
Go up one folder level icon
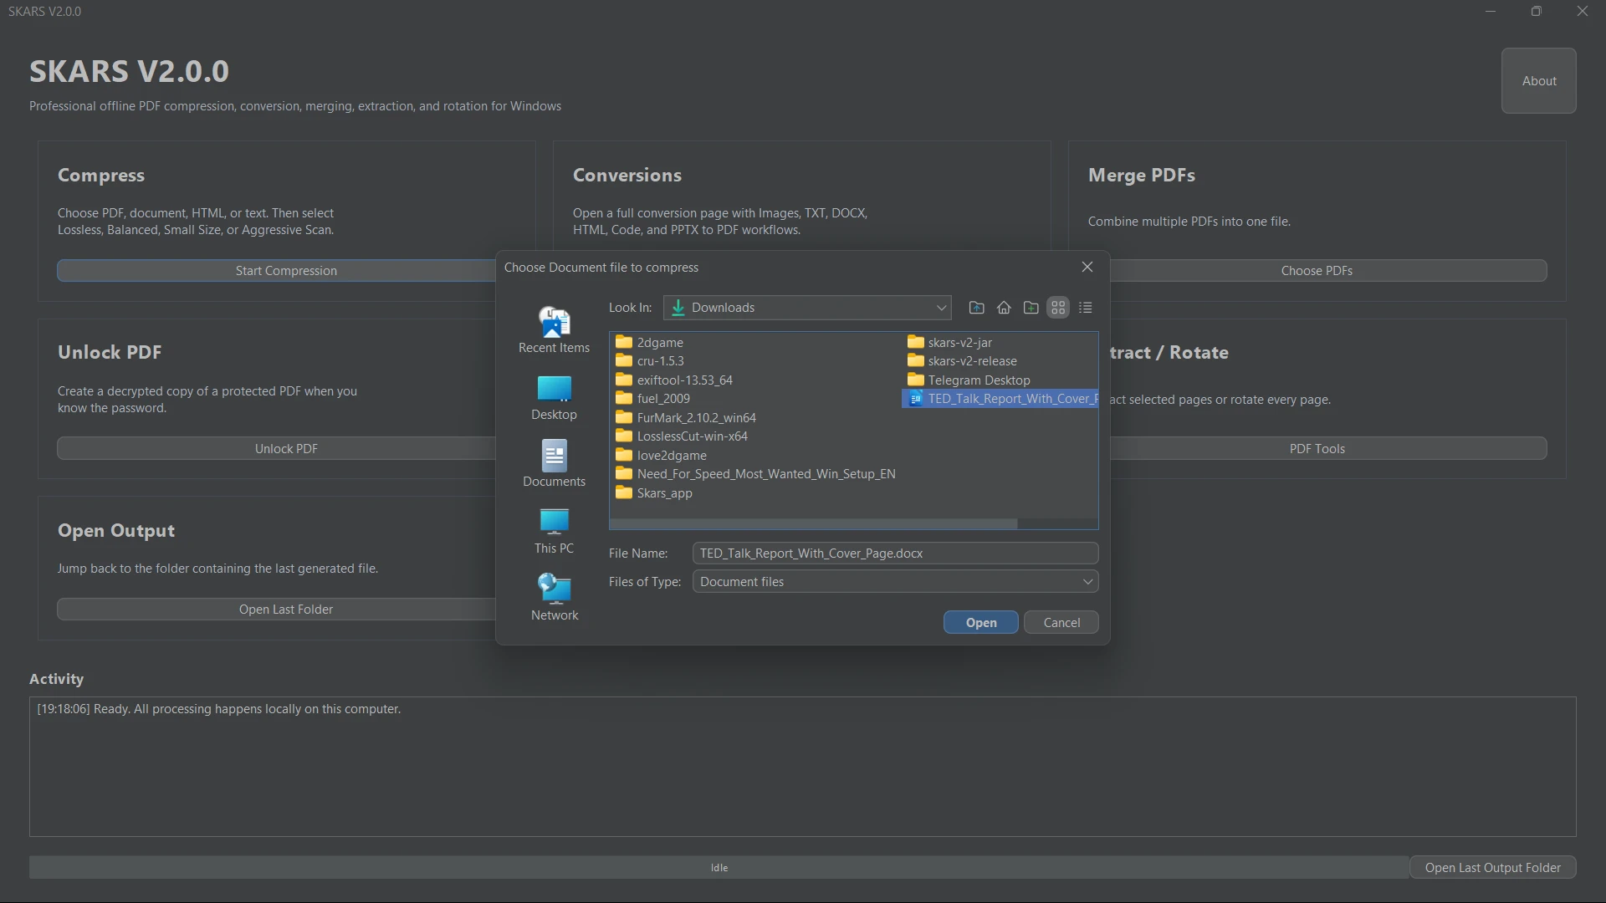976,308
